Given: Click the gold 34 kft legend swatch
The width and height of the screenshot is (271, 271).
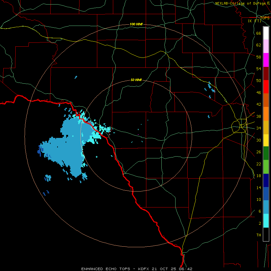Looking at the screenshot, I should point(266,127).
